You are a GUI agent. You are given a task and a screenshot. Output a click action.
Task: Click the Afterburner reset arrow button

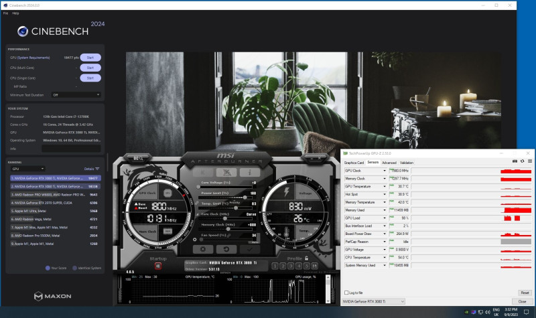[226, 249]
